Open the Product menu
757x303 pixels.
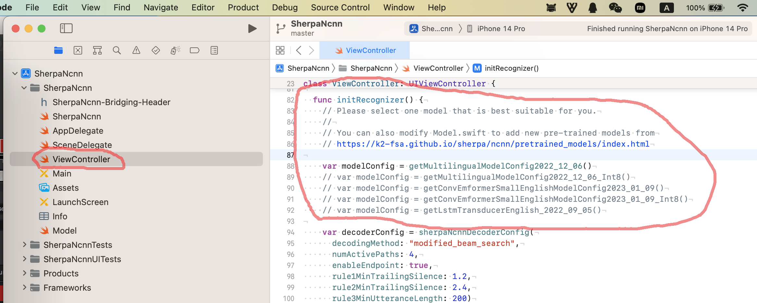[x=243, y=7]
